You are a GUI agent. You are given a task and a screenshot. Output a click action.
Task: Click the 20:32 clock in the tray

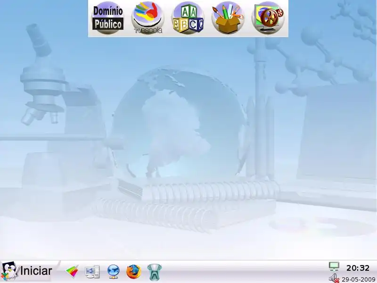coord(358,268)
